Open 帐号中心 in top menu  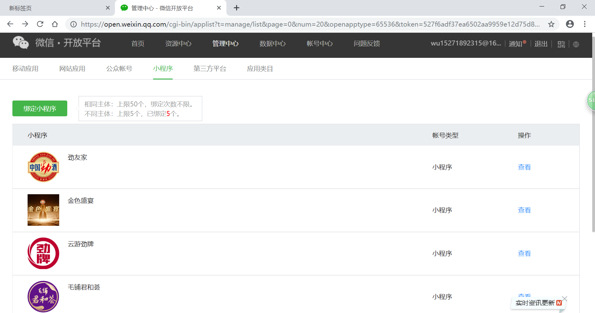(x=320, y=44)
